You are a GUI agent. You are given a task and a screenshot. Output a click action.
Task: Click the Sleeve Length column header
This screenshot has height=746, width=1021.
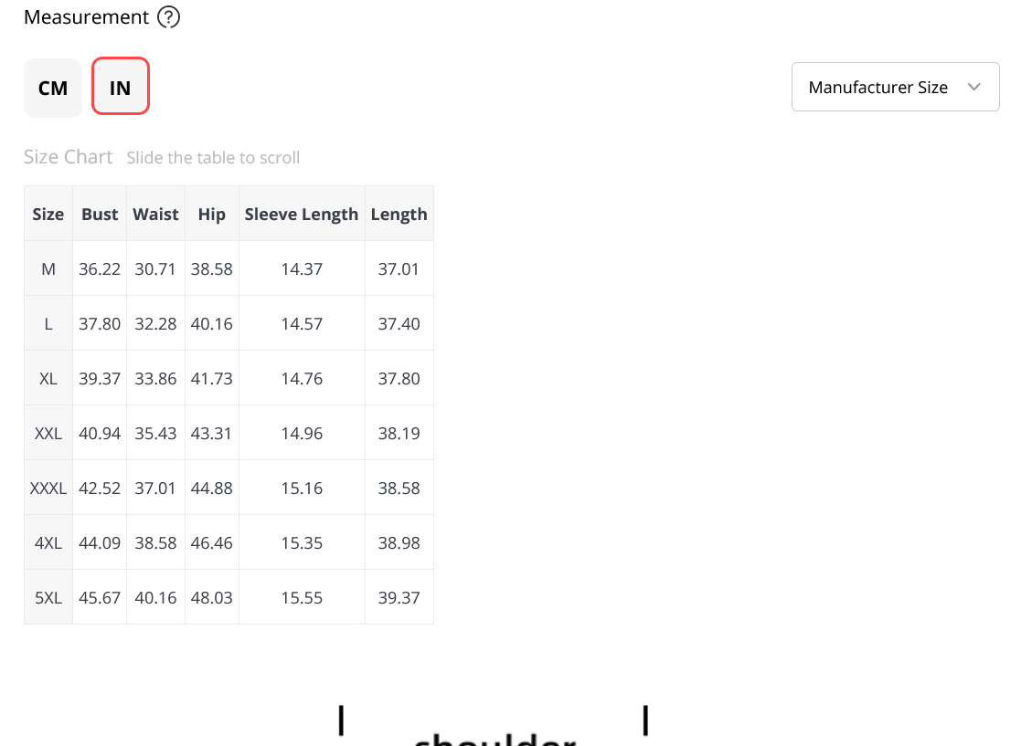(302, 214)
